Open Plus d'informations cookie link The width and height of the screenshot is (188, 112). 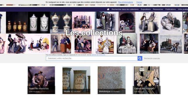coord(126,2)
